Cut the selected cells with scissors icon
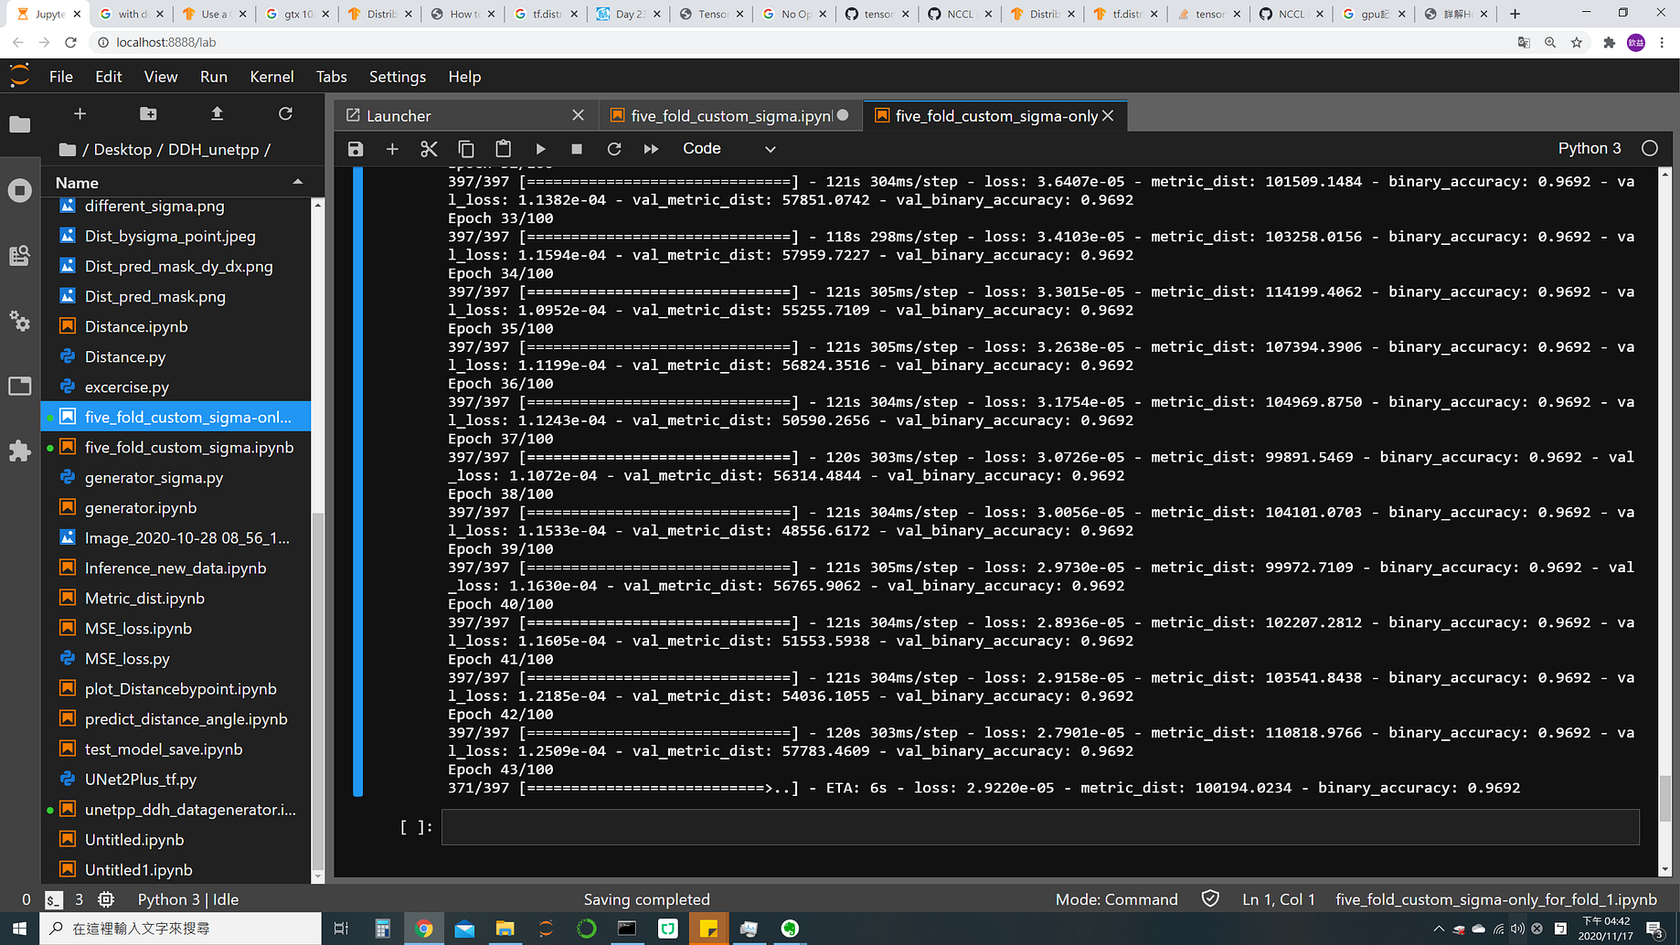1680x945 pixels. click(x=429, y=148)
